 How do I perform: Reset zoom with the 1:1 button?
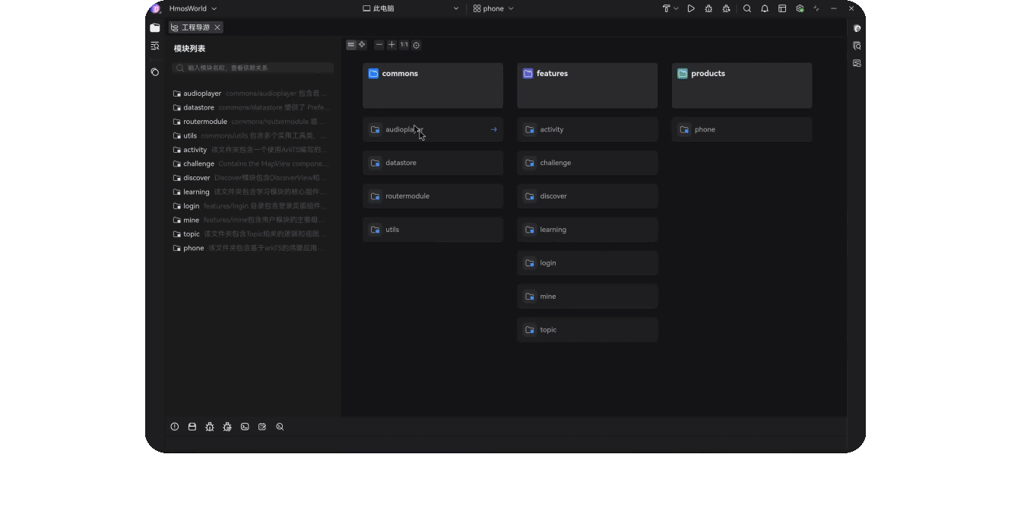[x=404, y=45]
